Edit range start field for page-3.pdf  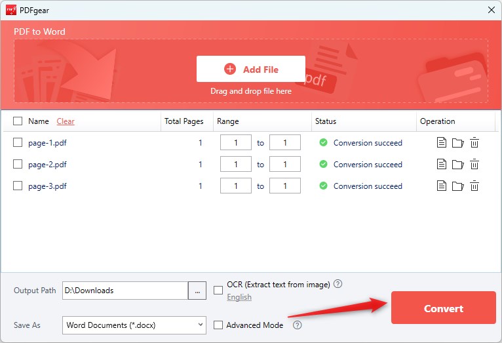pos(236,186)
